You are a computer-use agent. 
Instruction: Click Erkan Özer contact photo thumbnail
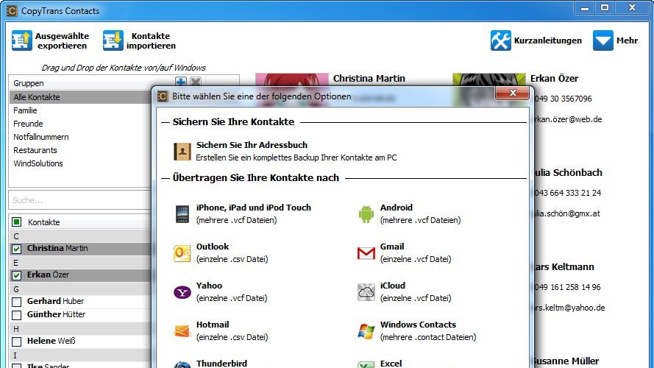tap(488, 80)
